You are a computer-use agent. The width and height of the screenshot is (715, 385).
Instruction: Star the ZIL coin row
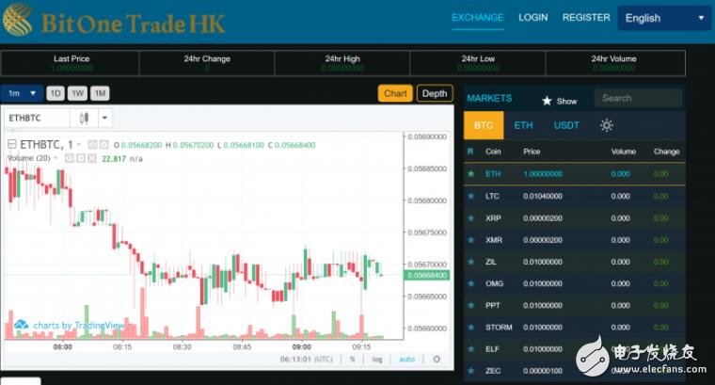coord(471,262)
